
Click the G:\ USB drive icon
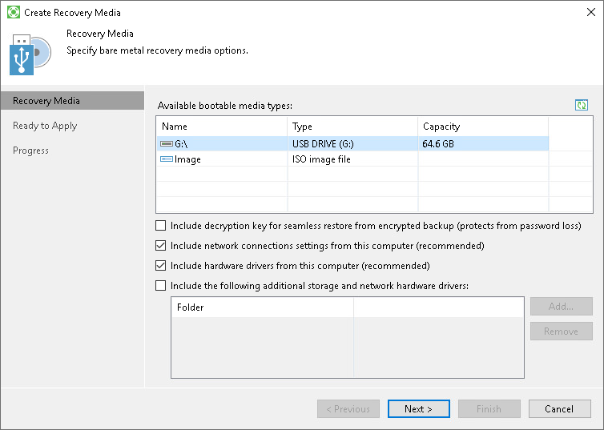(167, 143)
